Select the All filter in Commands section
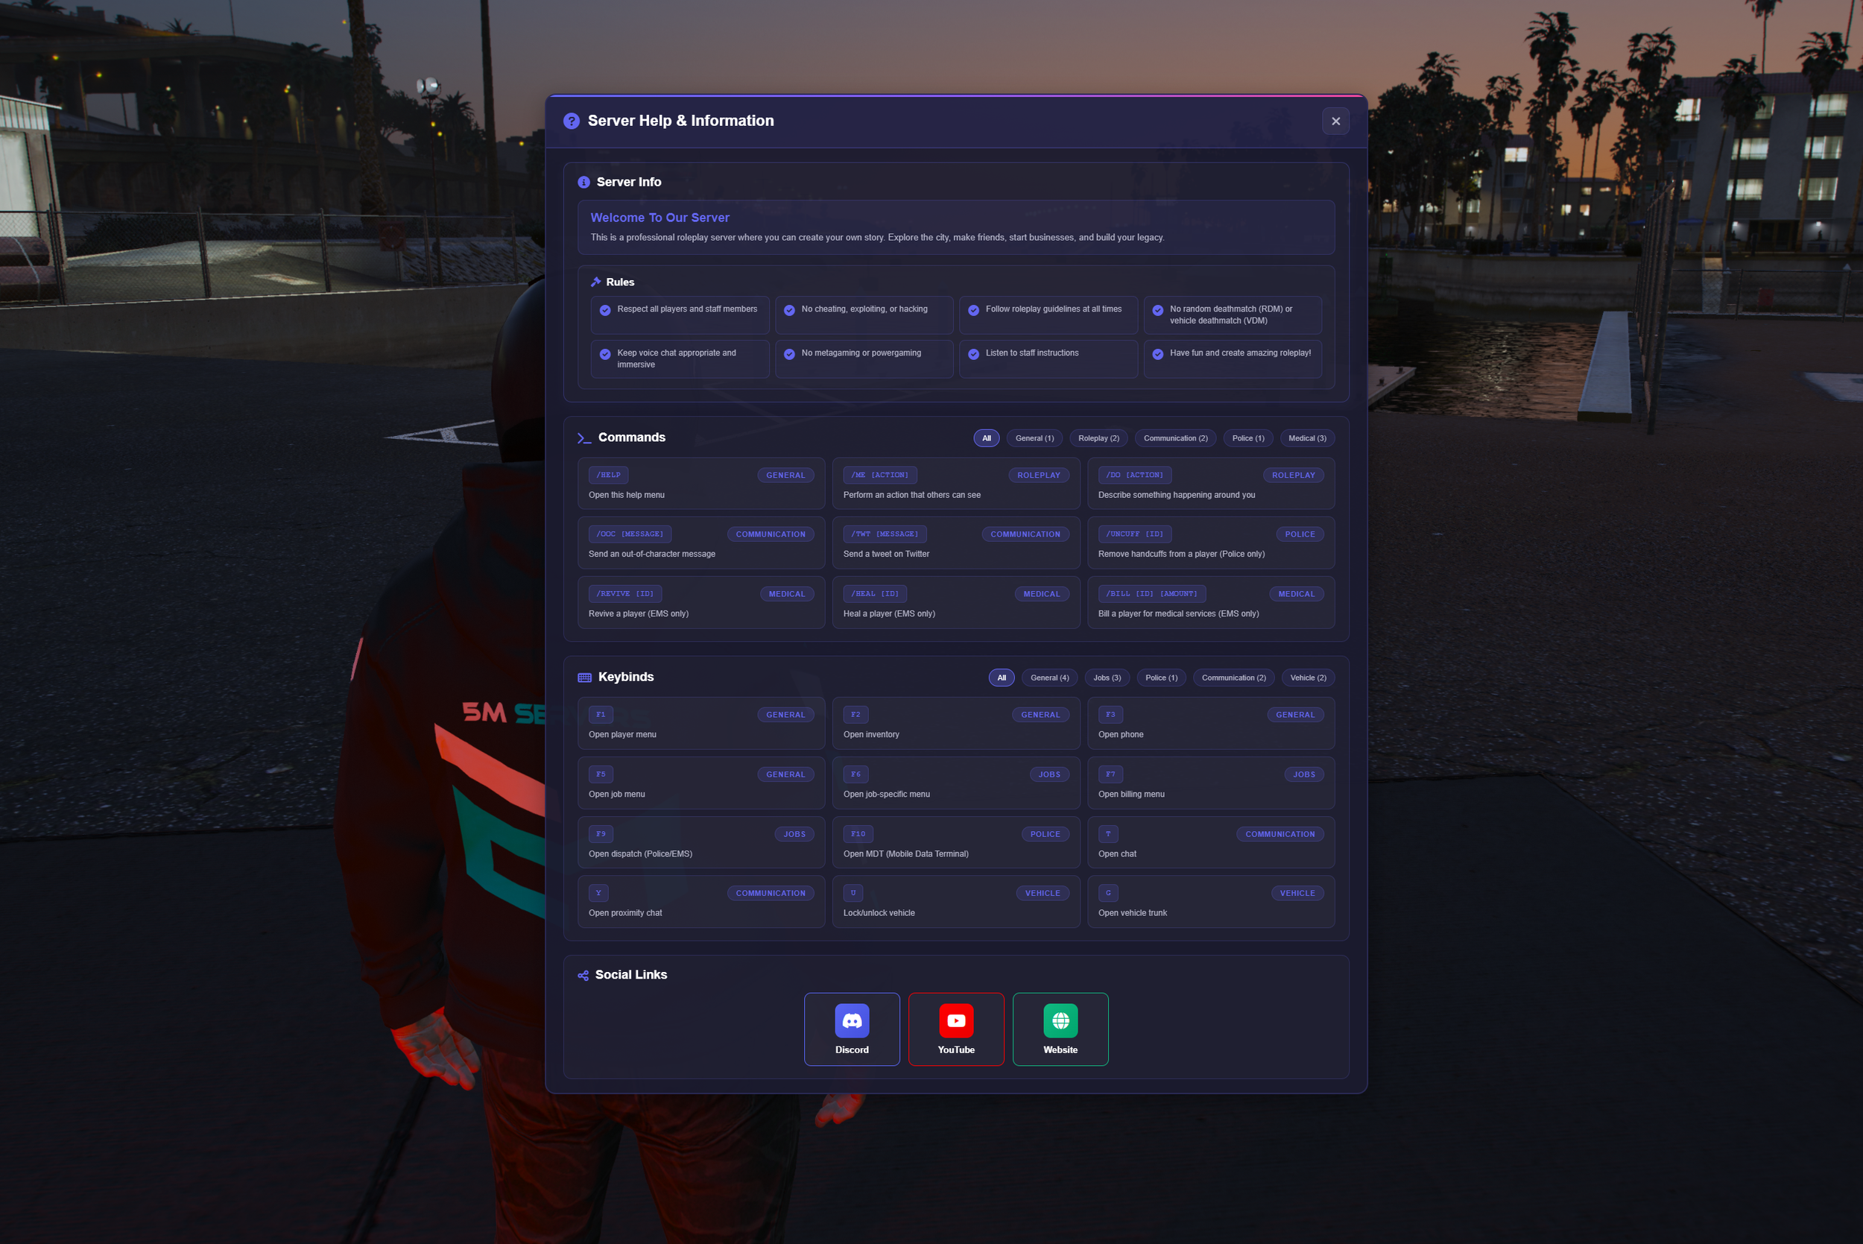The height and width of the screenshot is (1244, 1863). pyautogui.click(x=986, y=438)
